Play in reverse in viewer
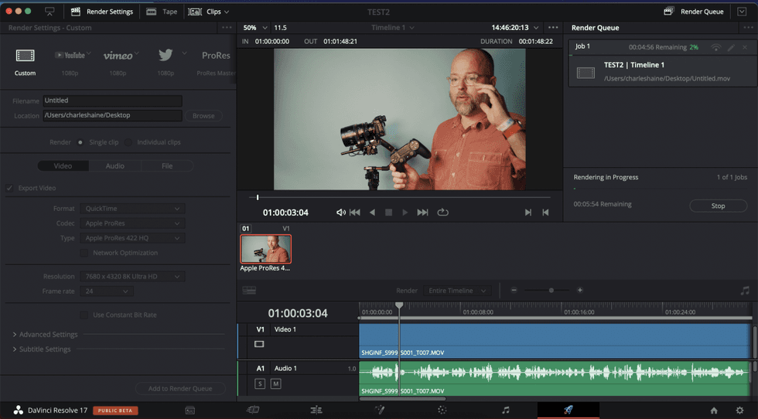The width and height of the screenshot is (758, 419). pos(372,212)
